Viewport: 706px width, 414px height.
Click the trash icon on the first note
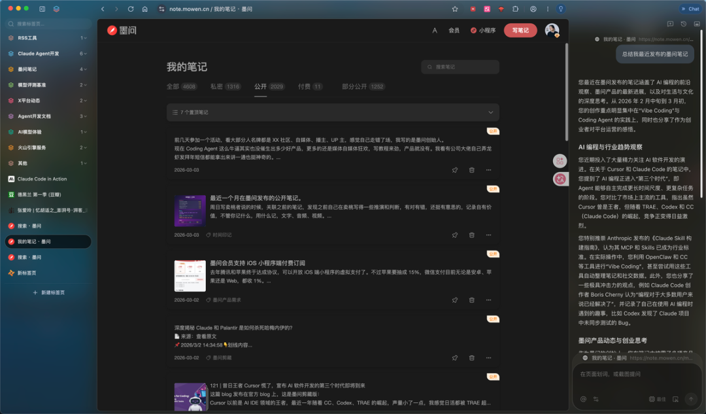pos(471,170)
